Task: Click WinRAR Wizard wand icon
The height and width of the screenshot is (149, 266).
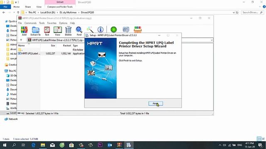Action: coord(90,30)
